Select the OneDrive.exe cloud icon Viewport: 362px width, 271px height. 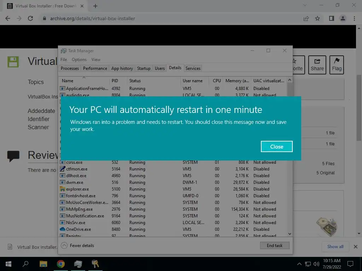(x=62, y=229)
